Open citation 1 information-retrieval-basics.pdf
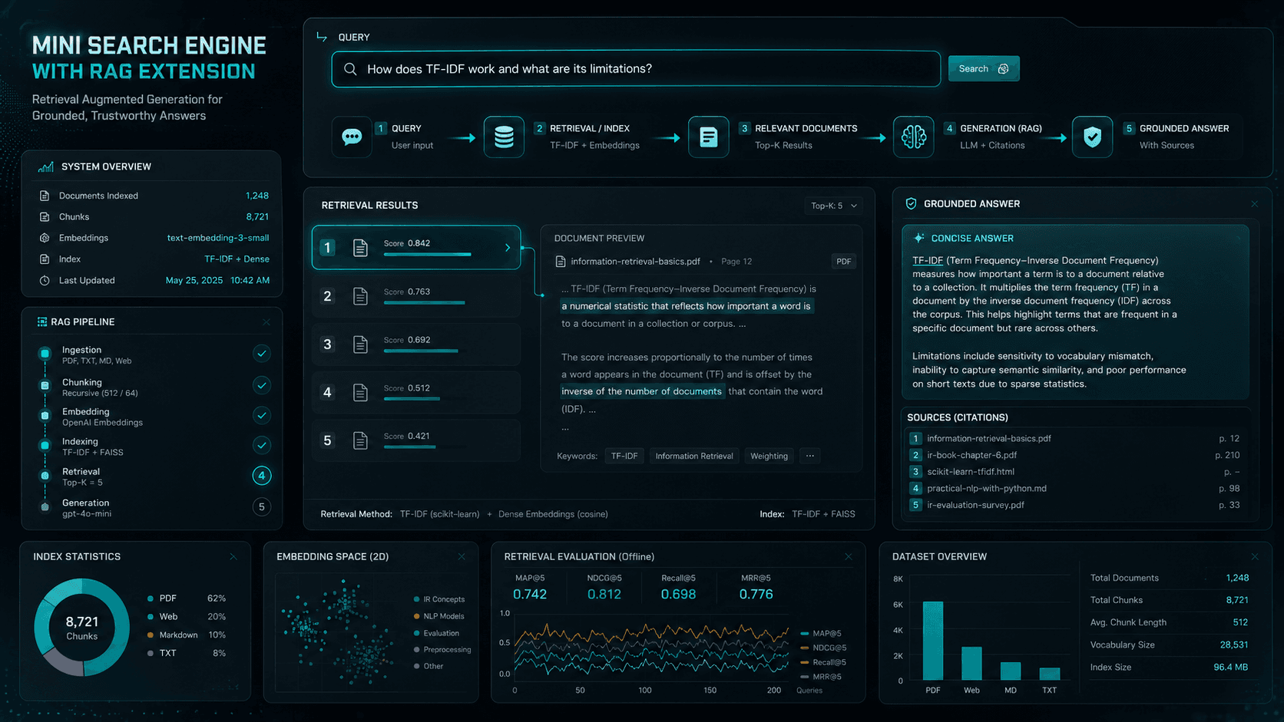This screenshot has width=1284, height=722. (1074, 439)
